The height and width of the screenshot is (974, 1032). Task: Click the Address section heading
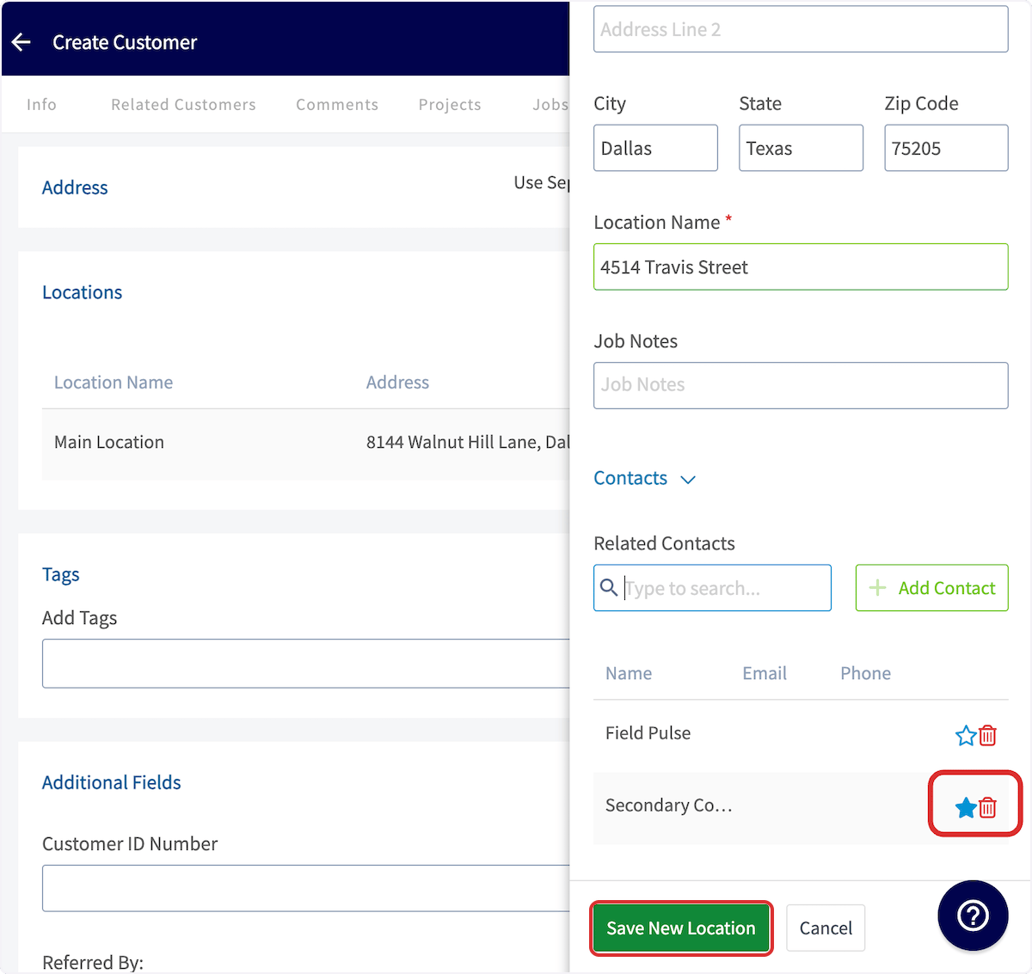pyautogui.click(x=75, y=187)
